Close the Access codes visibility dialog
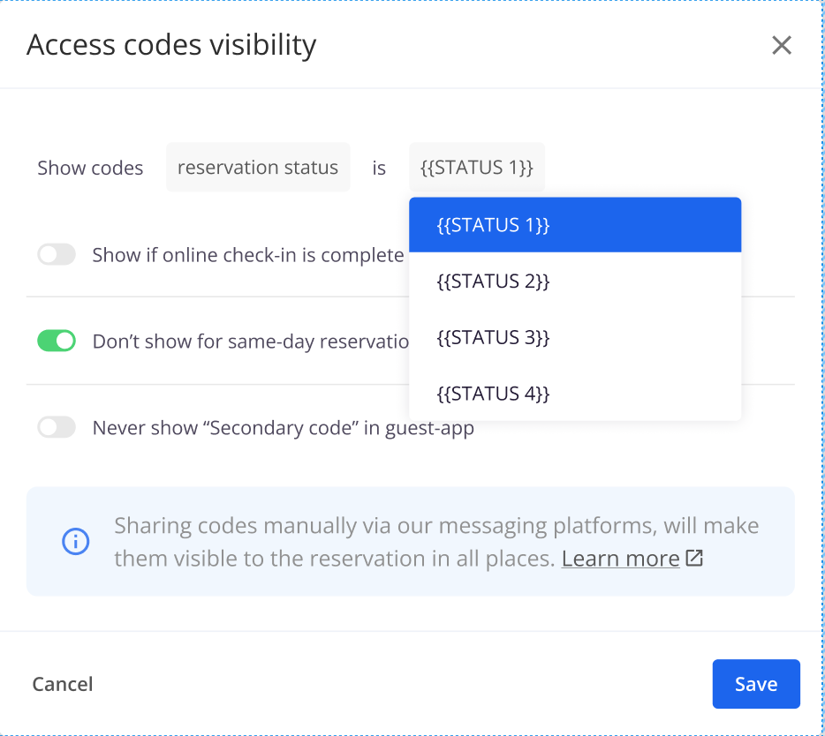The width and height of the screenshot is (825, 736). 781,45
